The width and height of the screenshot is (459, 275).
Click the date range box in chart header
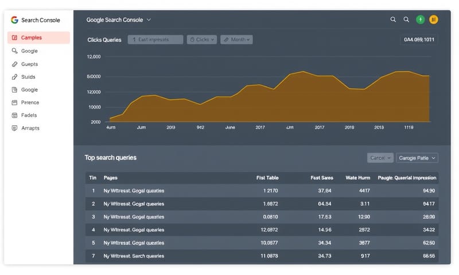(x=419, y=40)
